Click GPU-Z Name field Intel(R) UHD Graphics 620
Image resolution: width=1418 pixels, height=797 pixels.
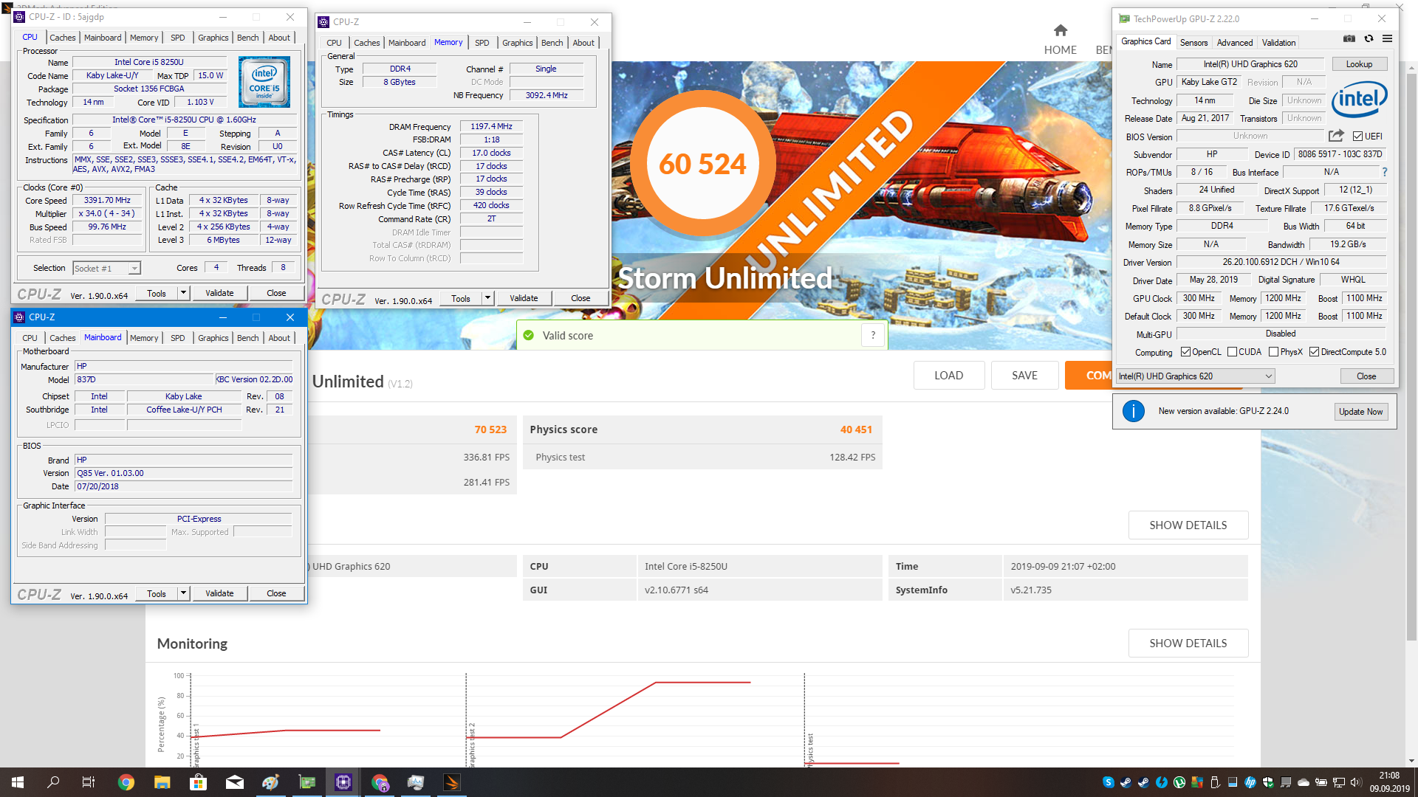1250,64
